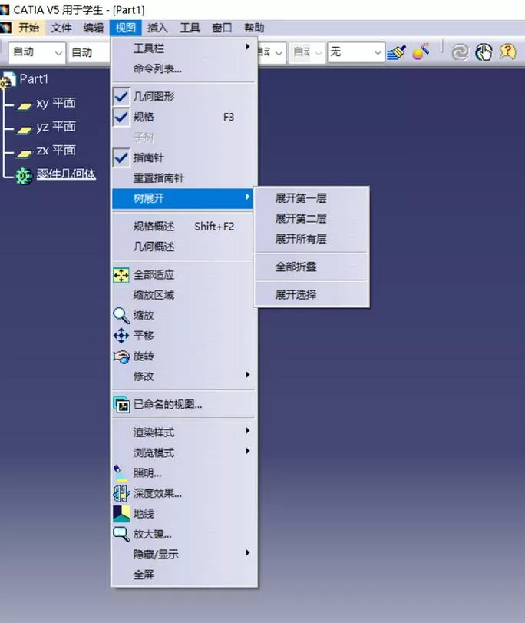Uncheck the 规格 F3 checkmark
The width and height of the screenshot is (525, 623).
121,118
